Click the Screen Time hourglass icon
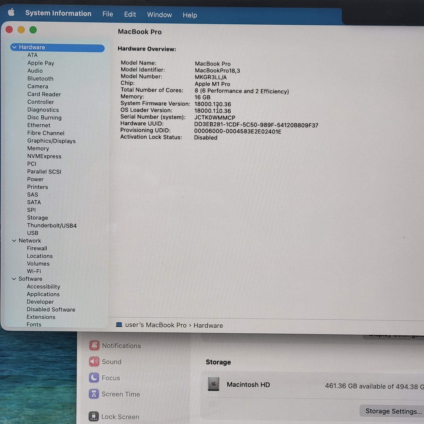Image resolution: width=424 pixels, height=424 pixels. click(94, 394)
